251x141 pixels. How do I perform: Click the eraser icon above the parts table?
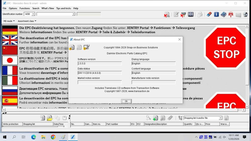pos(170,118)
